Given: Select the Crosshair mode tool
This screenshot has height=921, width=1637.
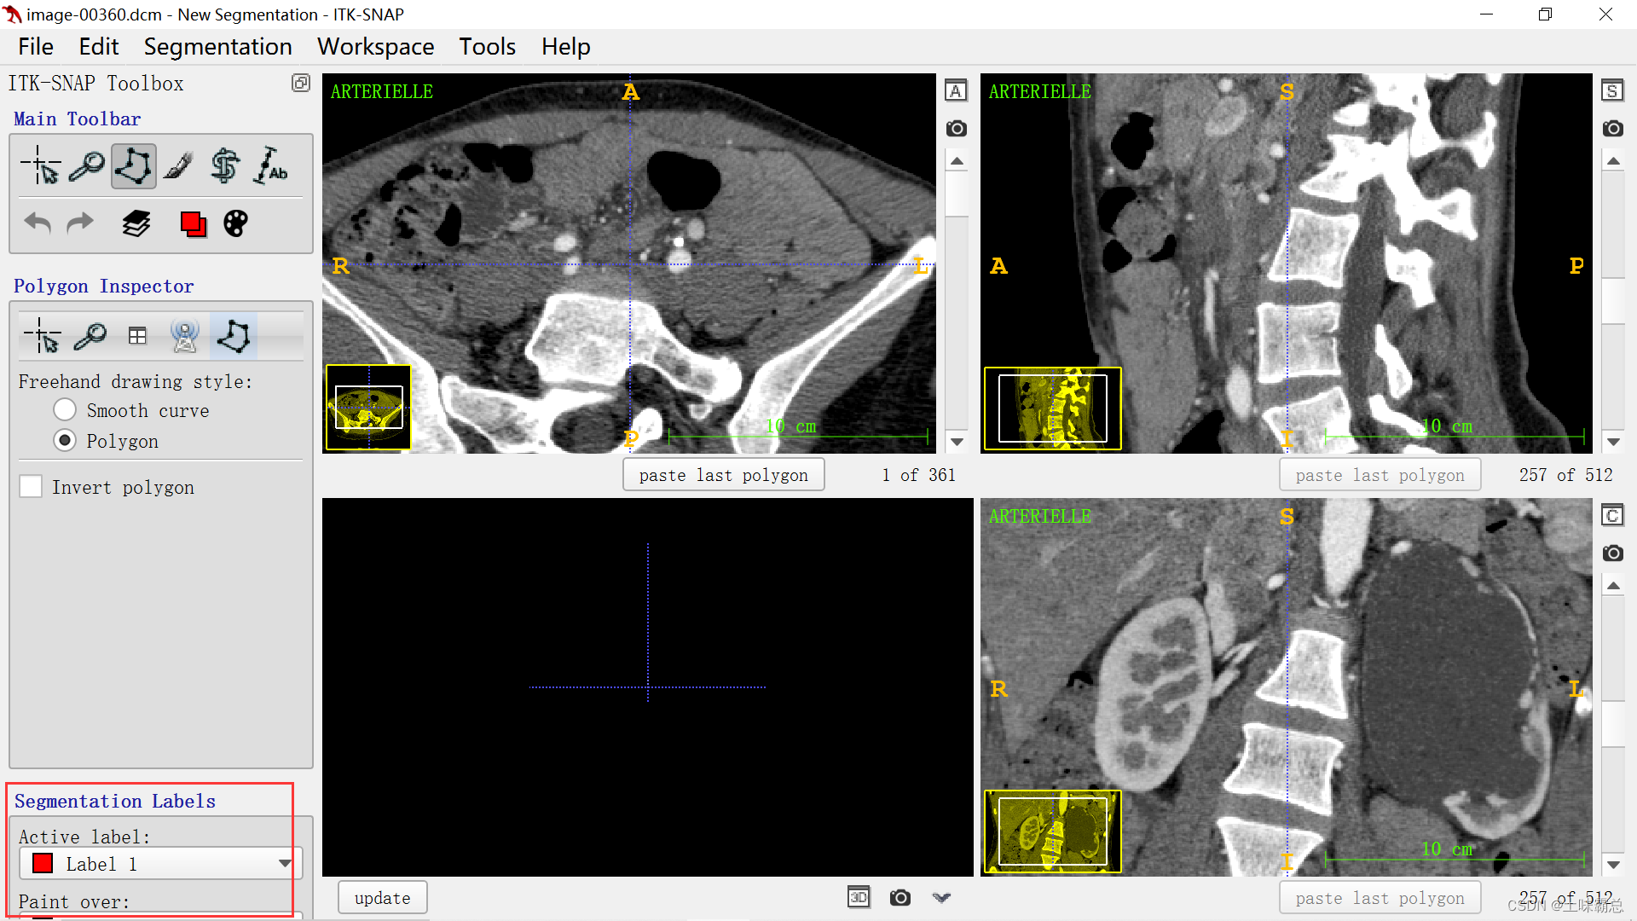Looking at the screenshot, I should 41,165.
